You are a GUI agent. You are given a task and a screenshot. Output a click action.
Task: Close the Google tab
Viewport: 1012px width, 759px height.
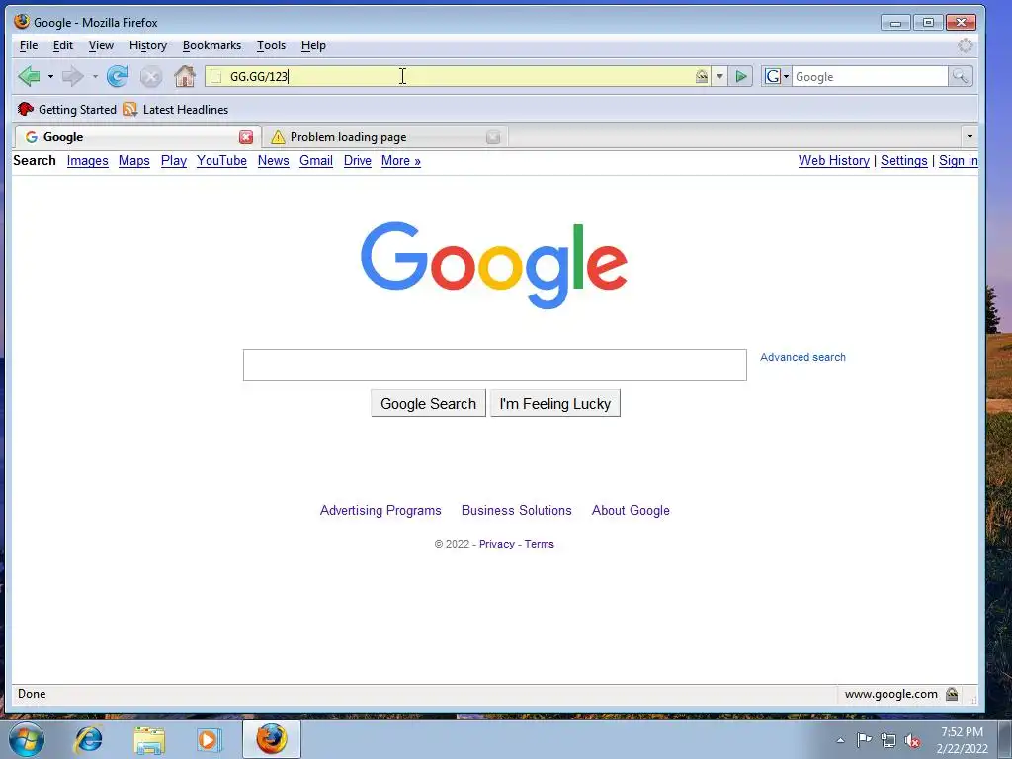[246, 136]
